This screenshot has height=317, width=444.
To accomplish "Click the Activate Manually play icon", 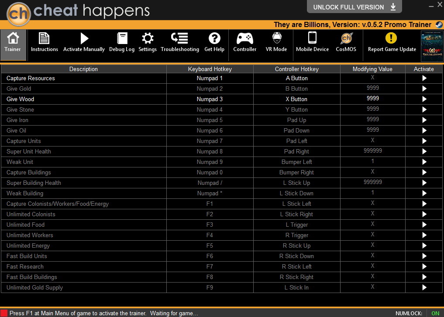I will point(84,38).
